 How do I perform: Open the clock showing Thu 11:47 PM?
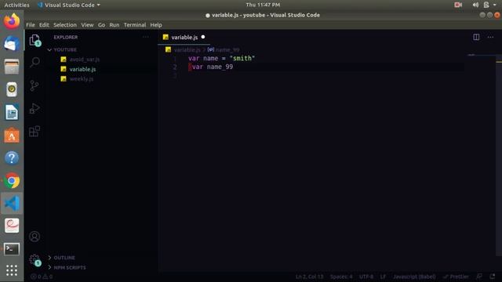click(x=263, y=5)
